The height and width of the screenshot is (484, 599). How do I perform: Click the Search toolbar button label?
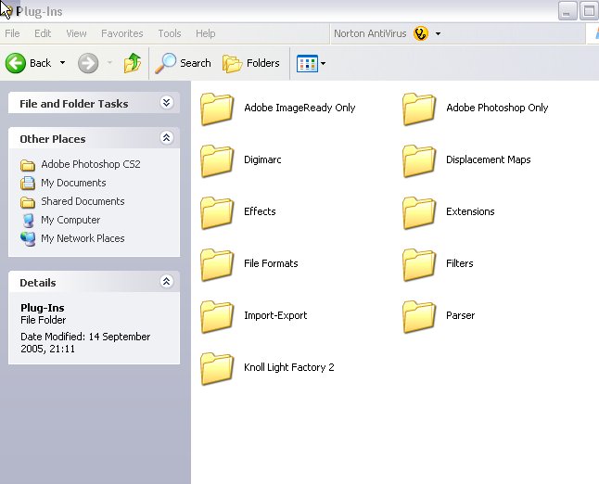[x=196, y=63]
